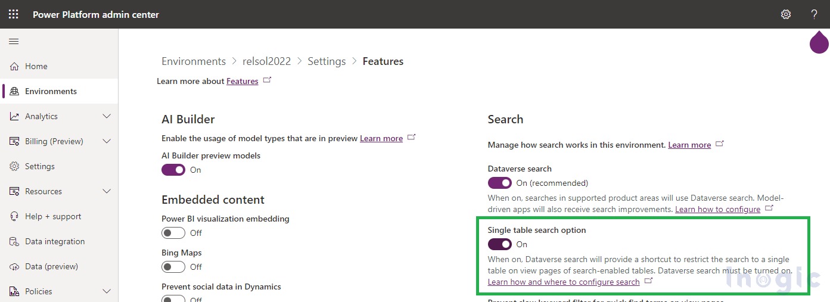Expand the Policies menu chevron

(x=107, y=291)
